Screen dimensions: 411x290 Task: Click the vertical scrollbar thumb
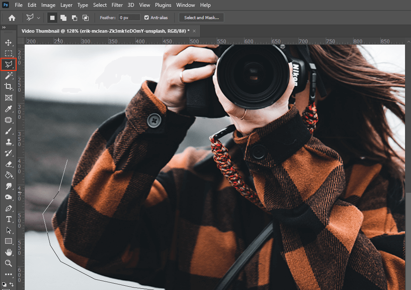point(408,241)
